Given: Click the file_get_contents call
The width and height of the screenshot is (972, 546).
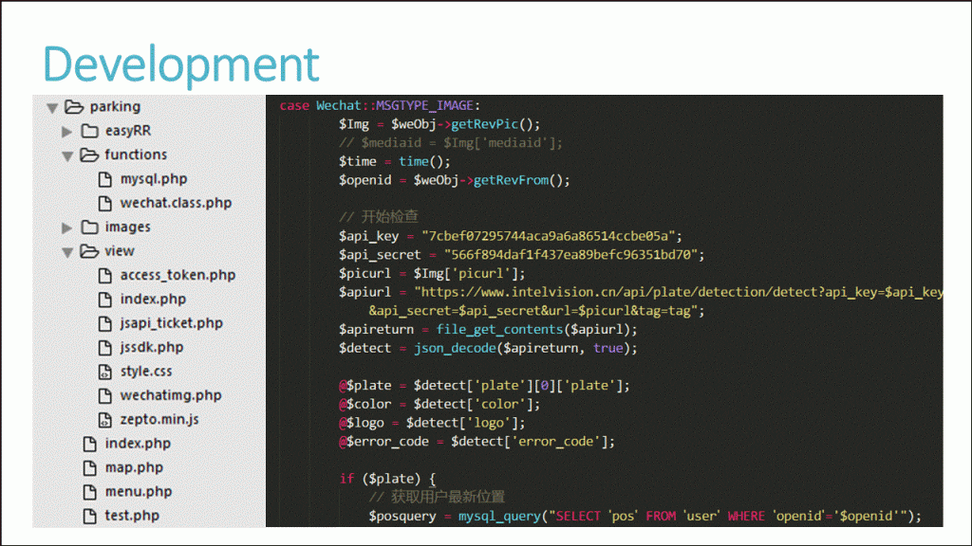Looking at the screenshot, I should pos(537,329).
